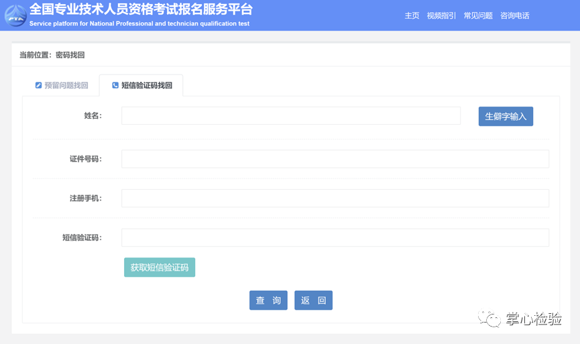The width and height of the screenshot is (580, 344).
Task: Open the 视频指引 navigation link
Action: pyautogui.click(x=441, y=15)
